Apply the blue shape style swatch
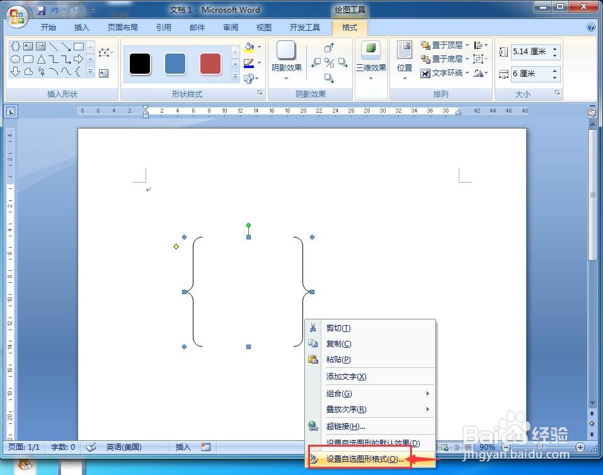603x475 pixels. coord(175,64)
